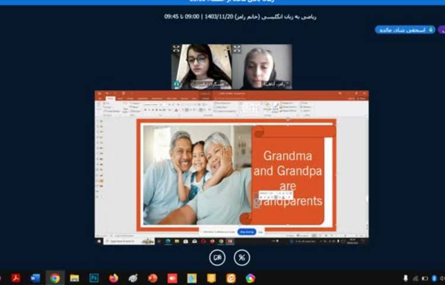
Task: Click the blue Stop sharing button
Action: (247, 232)
